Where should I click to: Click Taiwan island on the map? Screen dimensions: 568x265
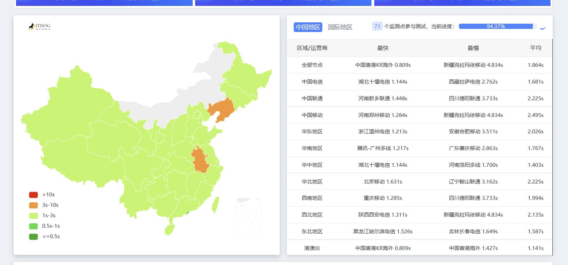(x=216, y=205)
